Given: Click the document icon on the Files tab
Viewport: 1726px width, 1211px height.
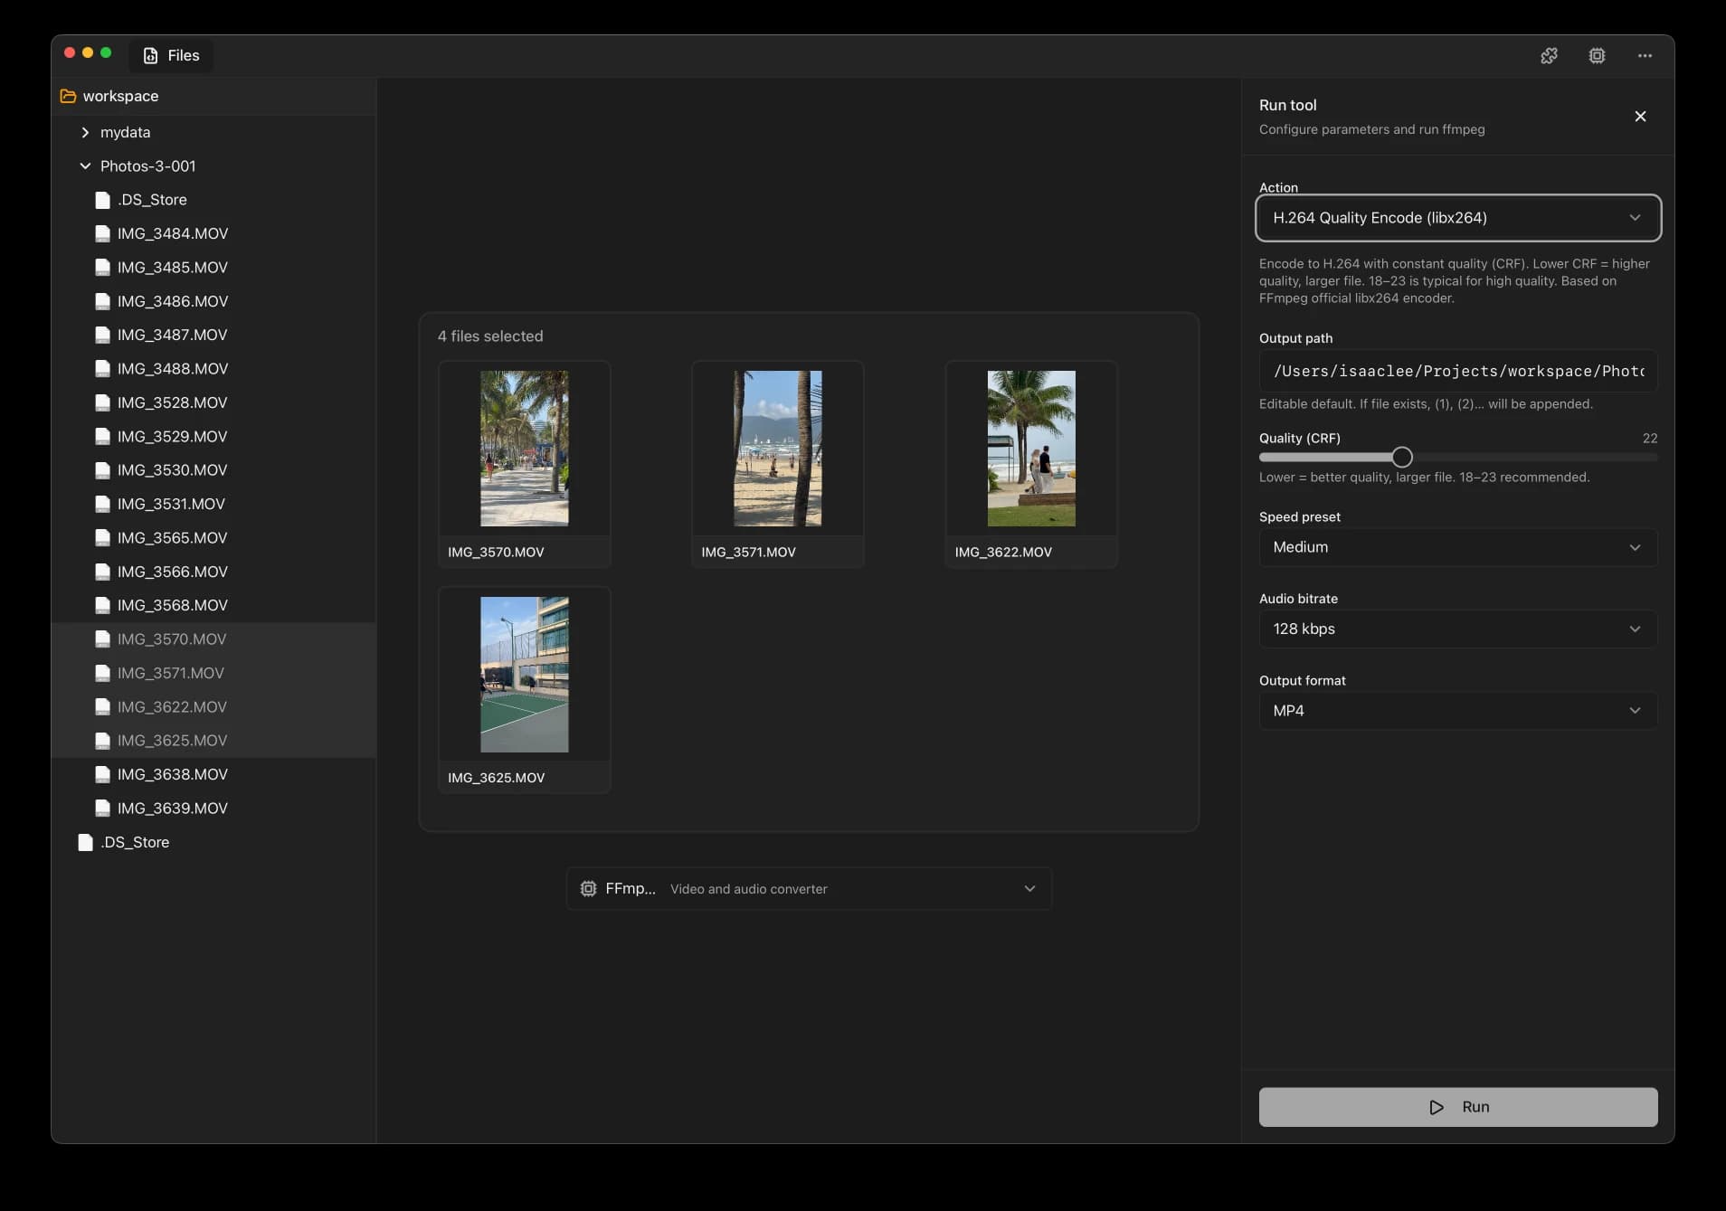Looking at the screenshot, I should click(x=150, y=55).
